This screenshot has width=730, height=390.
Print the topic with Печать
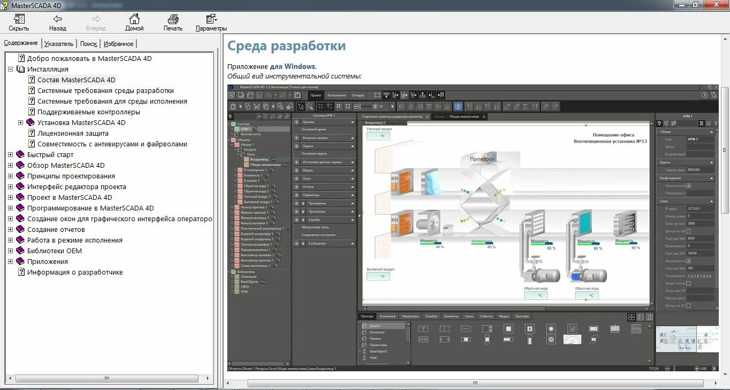tap(173, 23)
